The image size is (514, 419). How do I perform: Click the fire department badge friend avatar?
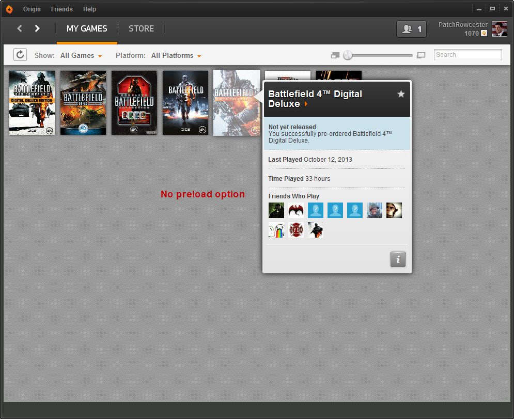296,230
